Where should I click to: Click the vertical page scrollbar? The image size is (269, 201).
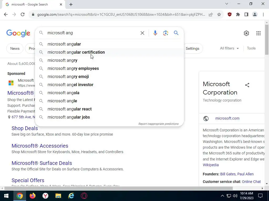point(267,40)
